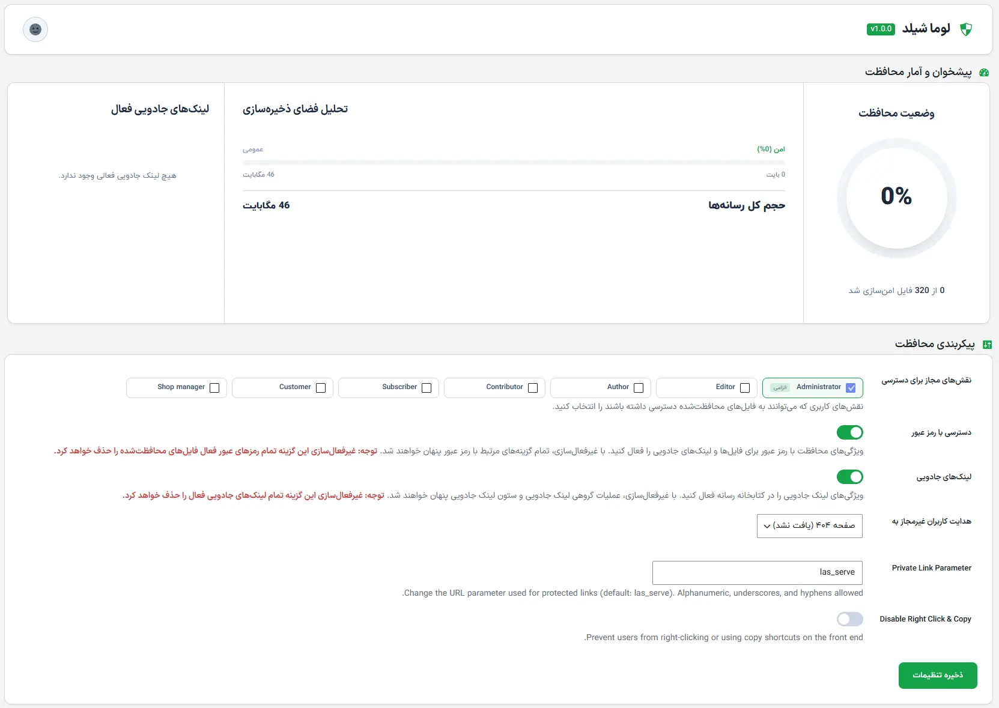
Task: Click the 'Private Link Parameter' label
Action: point(932,568)
